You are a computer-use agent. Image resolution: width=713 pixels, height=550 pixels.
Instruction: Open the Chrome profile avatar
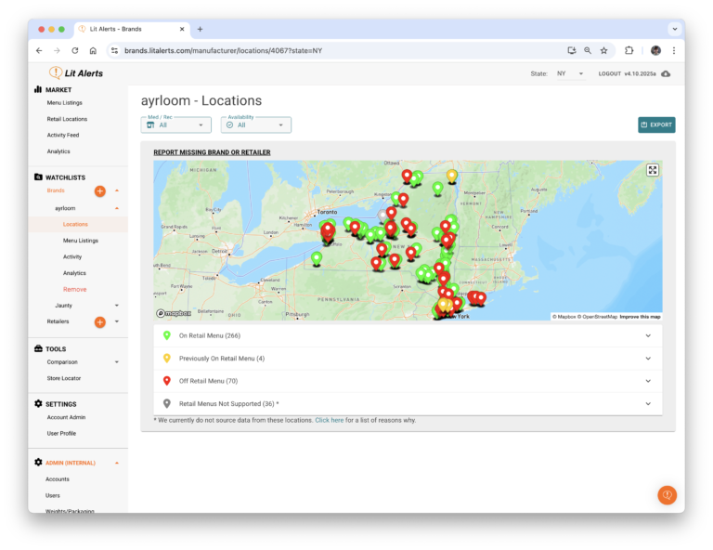(x=655, y=50)
